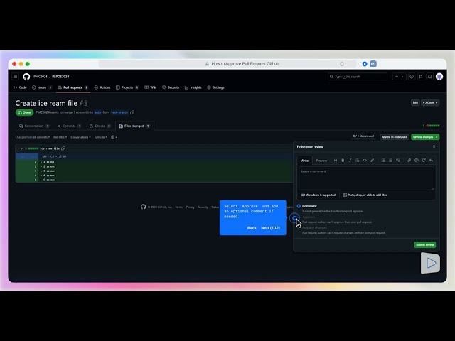Close the Finish your review panel
This screenshot has width=455, height=341.
[x=434, y=147]
